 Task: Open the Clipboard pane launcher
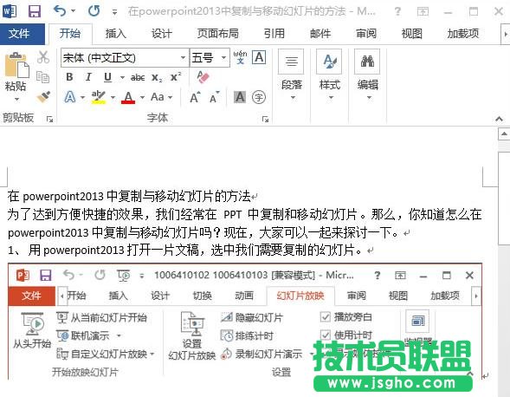click(x=49, y=120)
